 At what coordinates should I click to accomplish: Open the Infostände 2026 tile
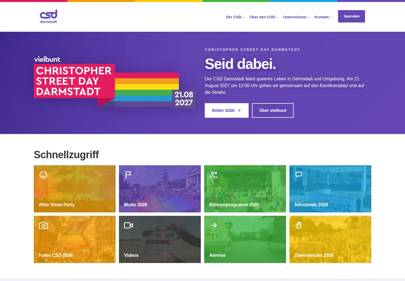[x=330, y=189]
